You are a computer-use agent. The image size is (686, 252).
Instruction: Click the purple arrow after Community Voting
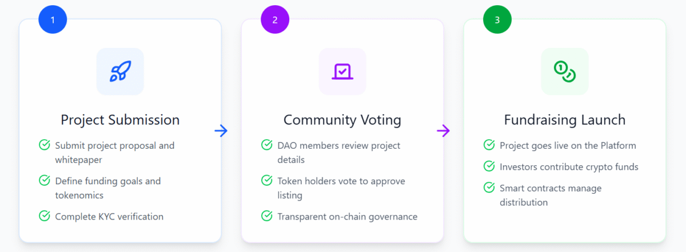[x=443, y=131]
